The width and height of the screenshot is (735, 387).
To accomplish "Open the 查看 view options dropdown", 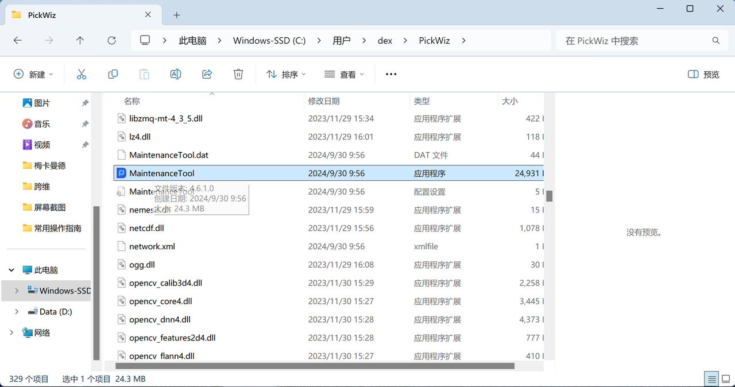I will tap(344, 74).
